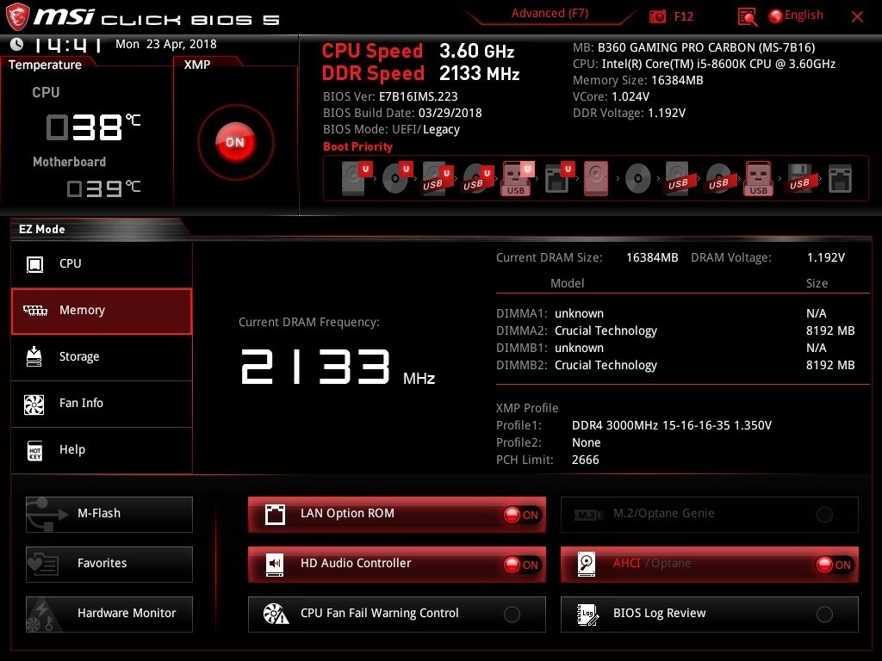Click the globe language icon
This screenshot has width=882, height=661.
tap(776, 16)
